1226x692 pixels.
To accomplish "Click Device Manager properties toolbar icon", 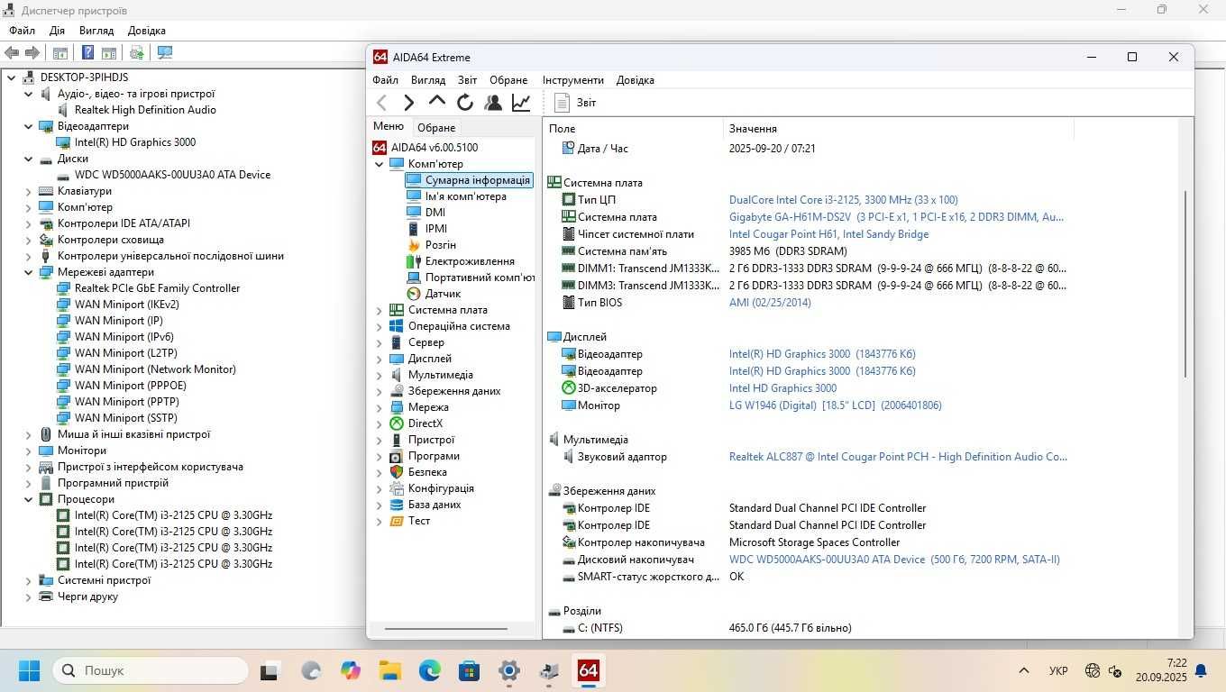I will (x=59, y=53).
